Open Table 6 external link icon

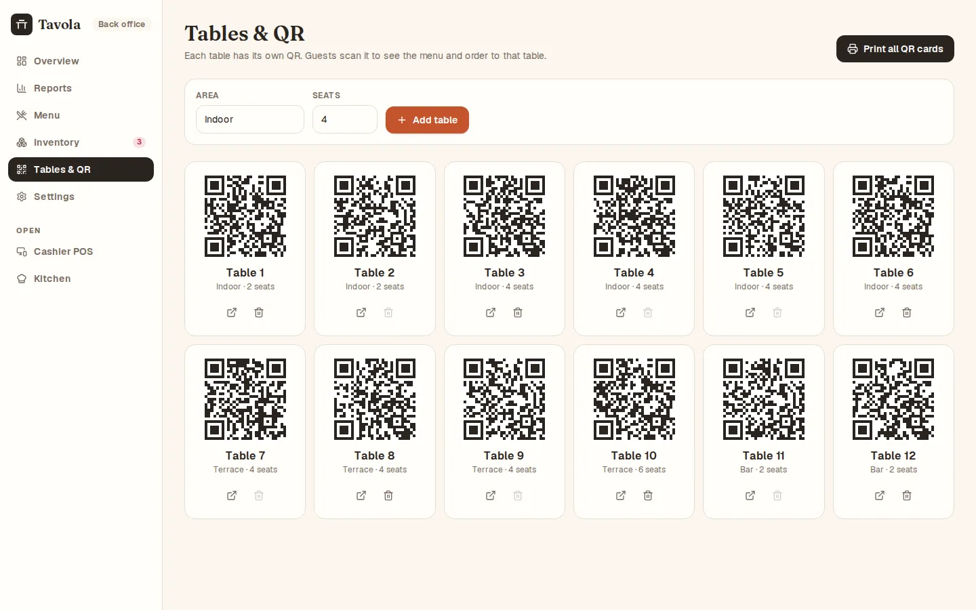coord(880,312)
